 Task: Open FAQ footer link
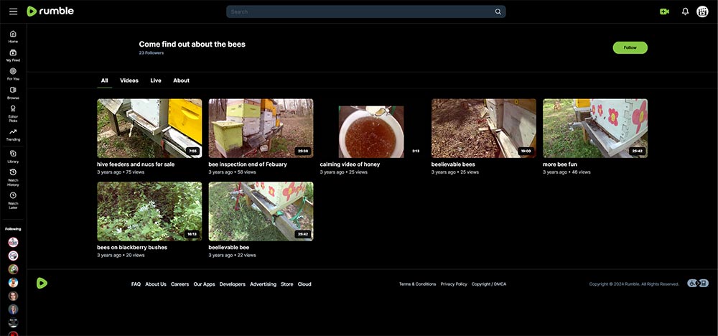pos(136,284)
